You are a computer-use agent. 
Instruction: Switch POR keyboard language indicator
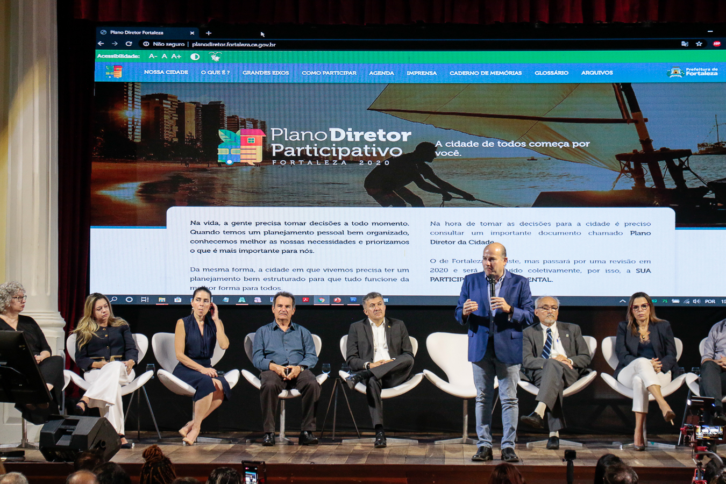[710, 302]
